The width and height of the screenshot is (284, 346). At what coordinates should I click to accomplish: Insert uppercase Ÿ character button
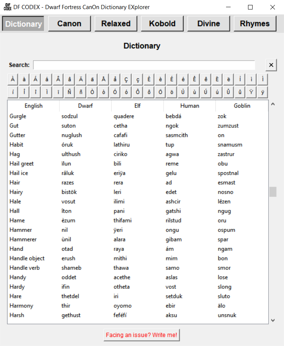[x=251, y=92]
